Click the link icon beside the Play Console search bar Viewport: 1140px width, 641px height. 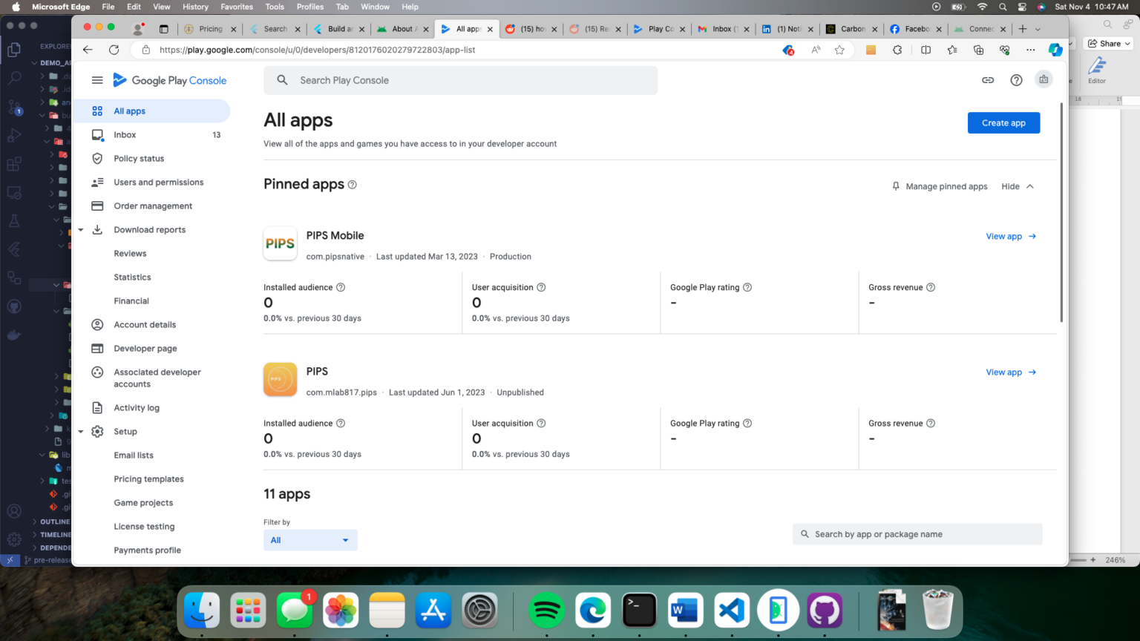point(988,80)
